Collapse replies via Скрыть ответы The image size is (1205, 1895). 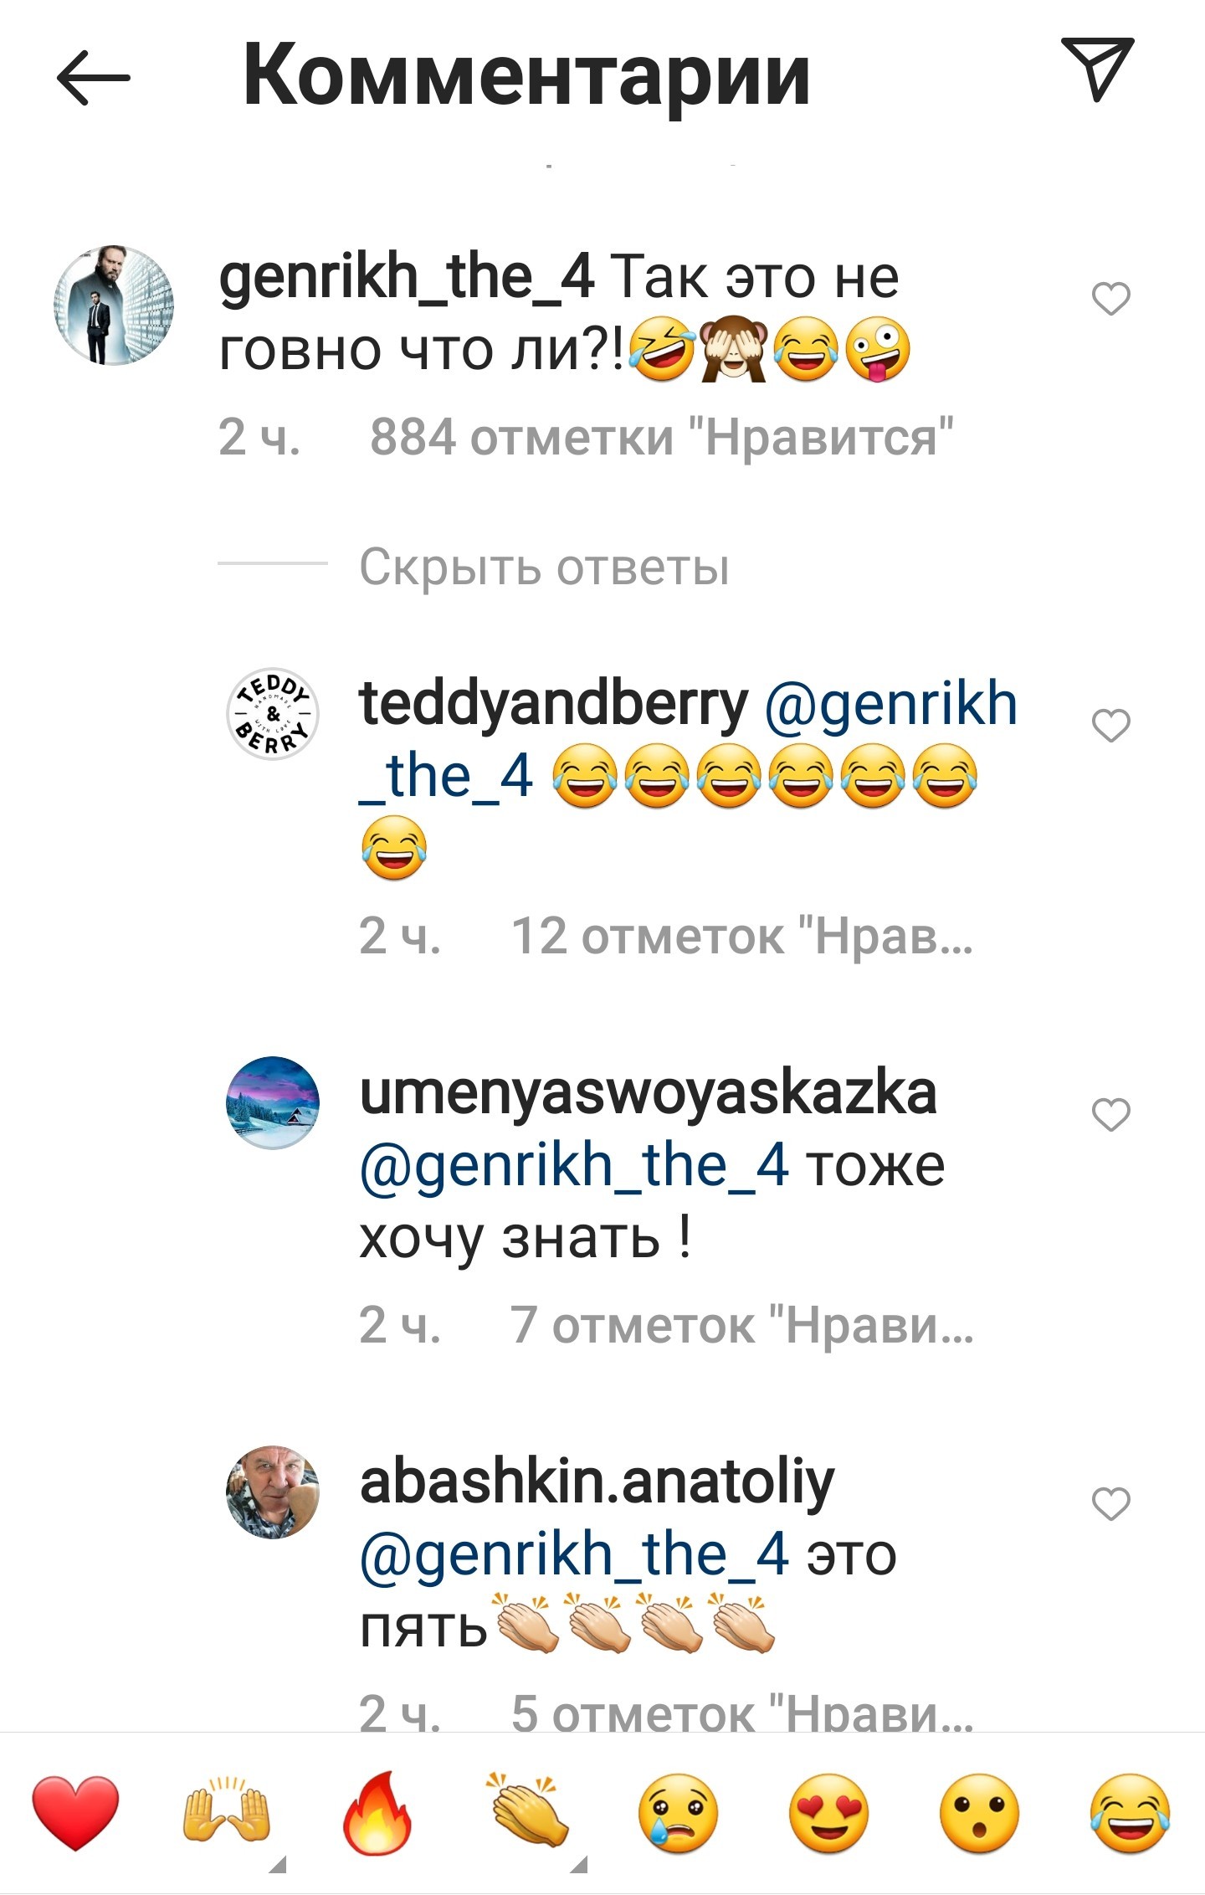544,567
